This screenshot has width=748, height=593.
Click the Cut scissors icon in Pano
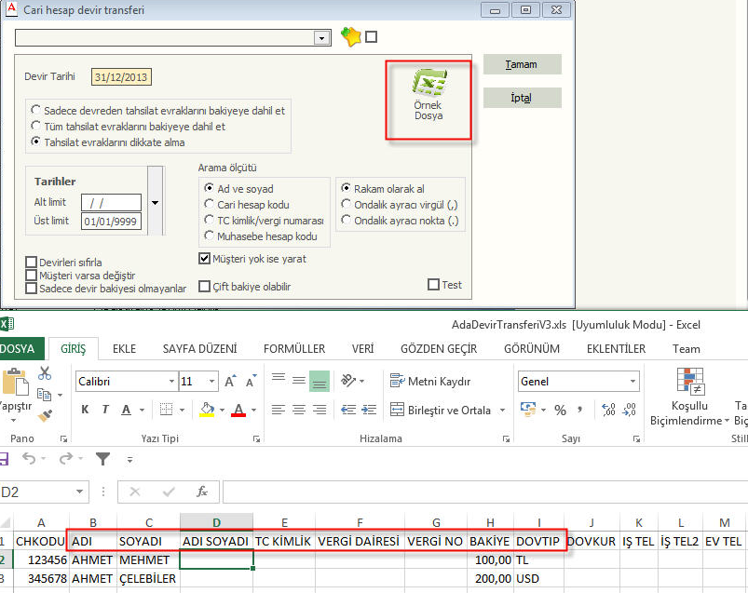(45, 373)
